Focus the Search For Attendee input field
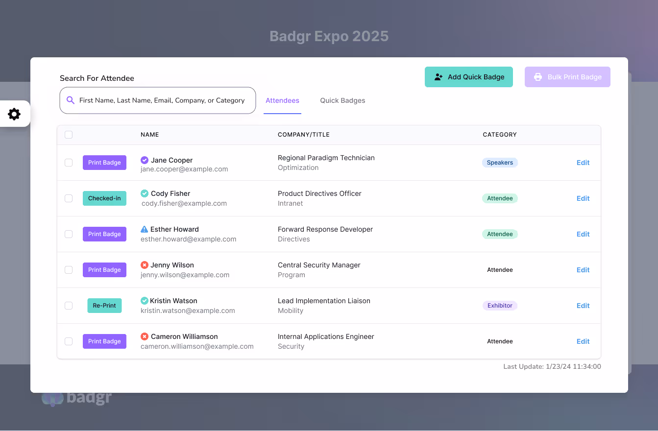The width and height of the screenshot is (658, 431). pyautogui.click(x=158, y=100)
